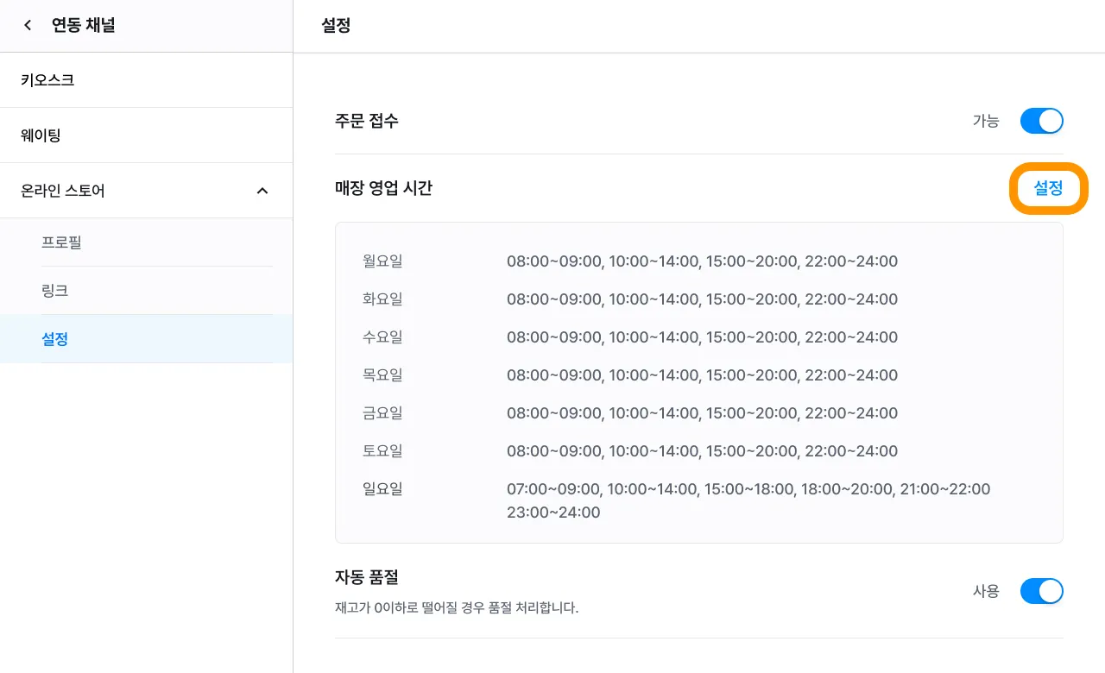
Task: Click the 수요일 business hours row
Action: (x=701, y=337)
